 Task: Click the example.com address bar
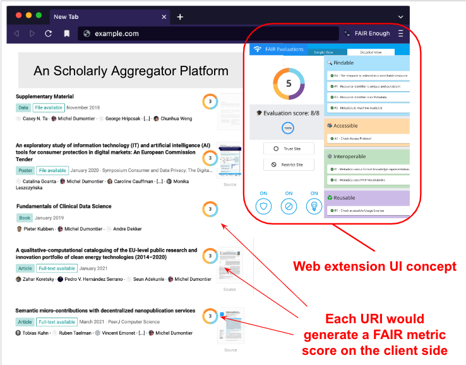click(x=208, y=34)
